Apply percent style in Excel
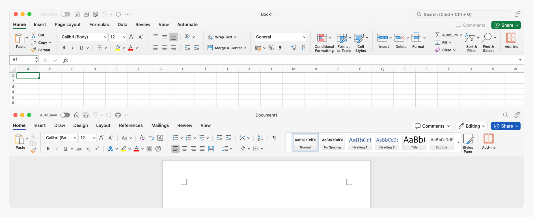Screen dimensions: 533x217 pos(271,48)
